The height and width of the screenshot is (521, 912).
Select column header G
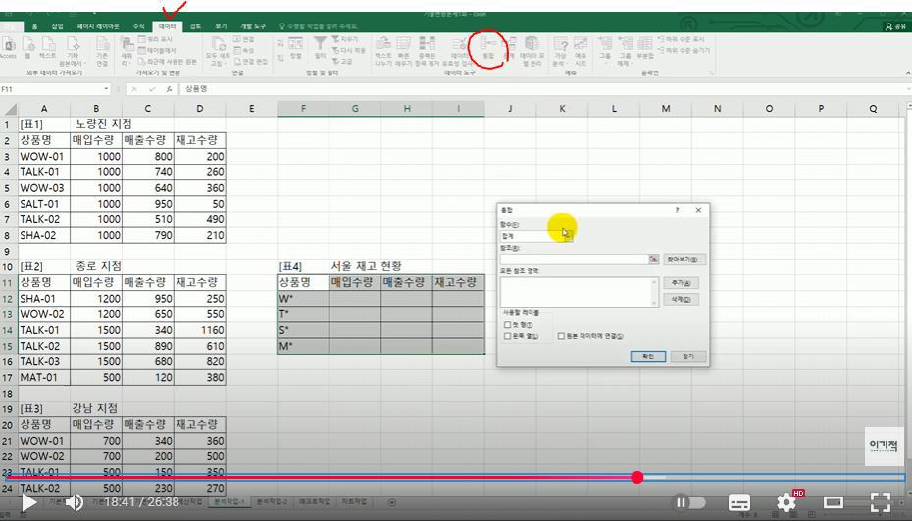355,109
